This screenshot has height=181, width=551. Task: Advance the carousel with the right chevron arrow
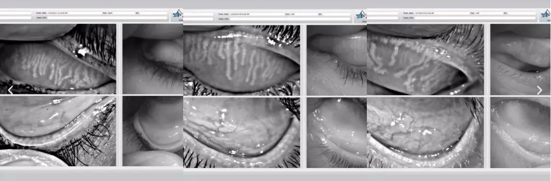pos(539,90)
